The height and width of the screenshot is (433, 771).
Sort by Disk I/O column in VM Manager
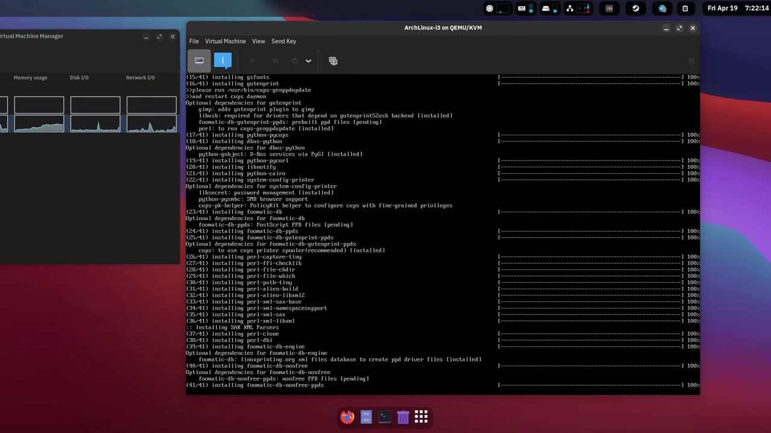[79, 78]
